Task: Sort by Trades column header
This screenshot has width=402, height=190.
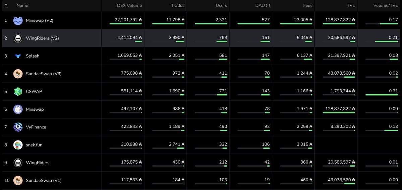Action: tap(178, 5)
